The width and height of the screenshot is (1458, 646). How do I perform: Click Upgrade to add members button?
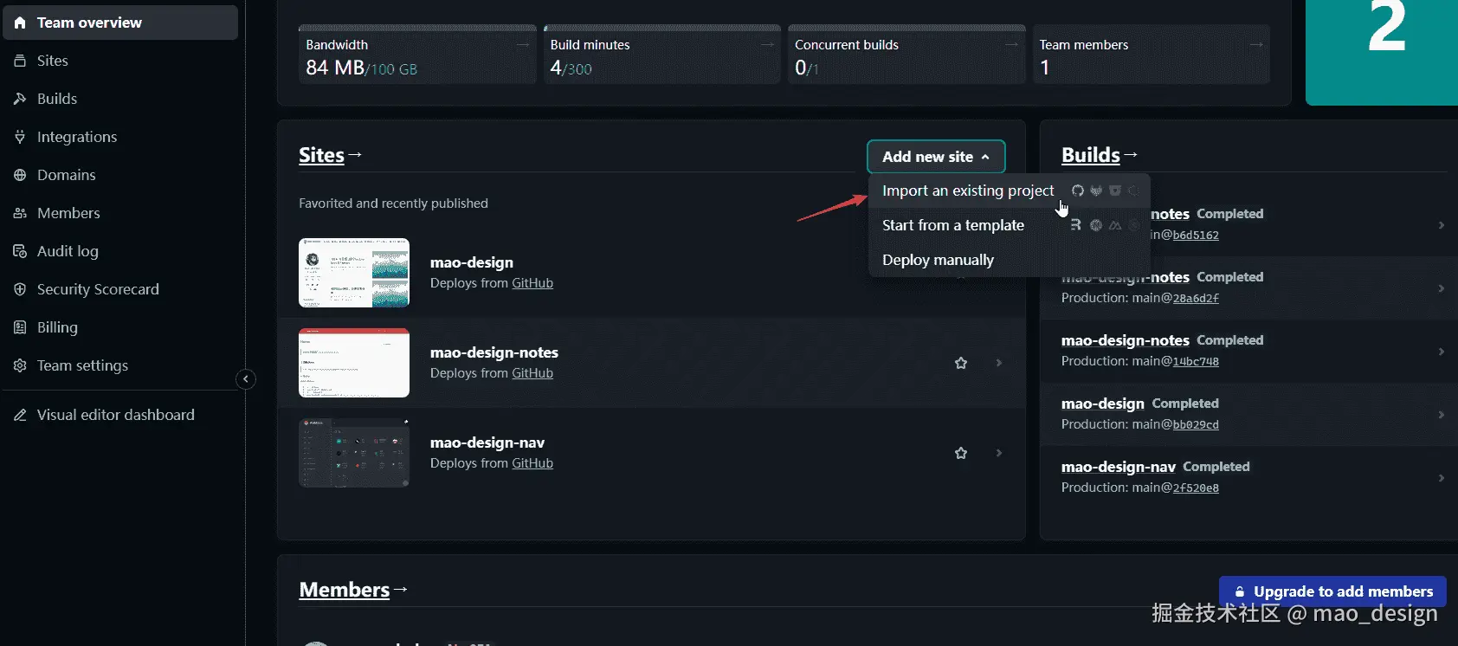click(1332, 591)
